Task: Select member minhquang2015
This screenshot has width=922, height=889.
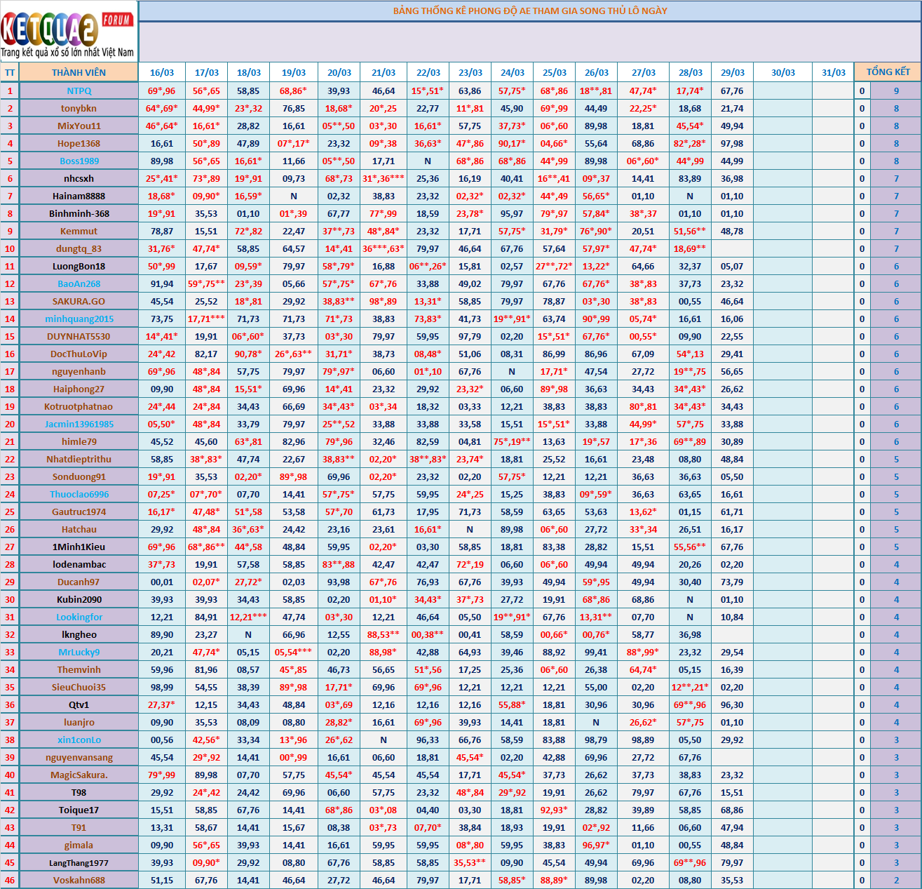Action: 79,319
